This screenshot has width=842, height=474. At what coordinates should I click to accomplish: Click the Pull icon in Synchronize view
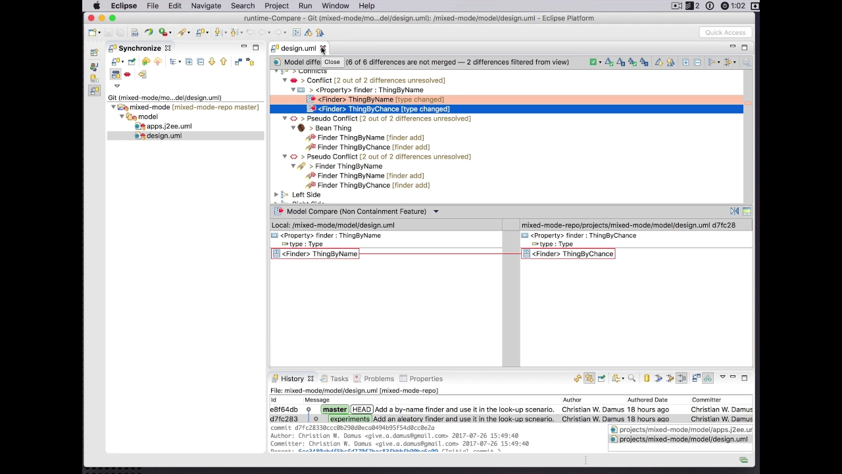(146, 61)
